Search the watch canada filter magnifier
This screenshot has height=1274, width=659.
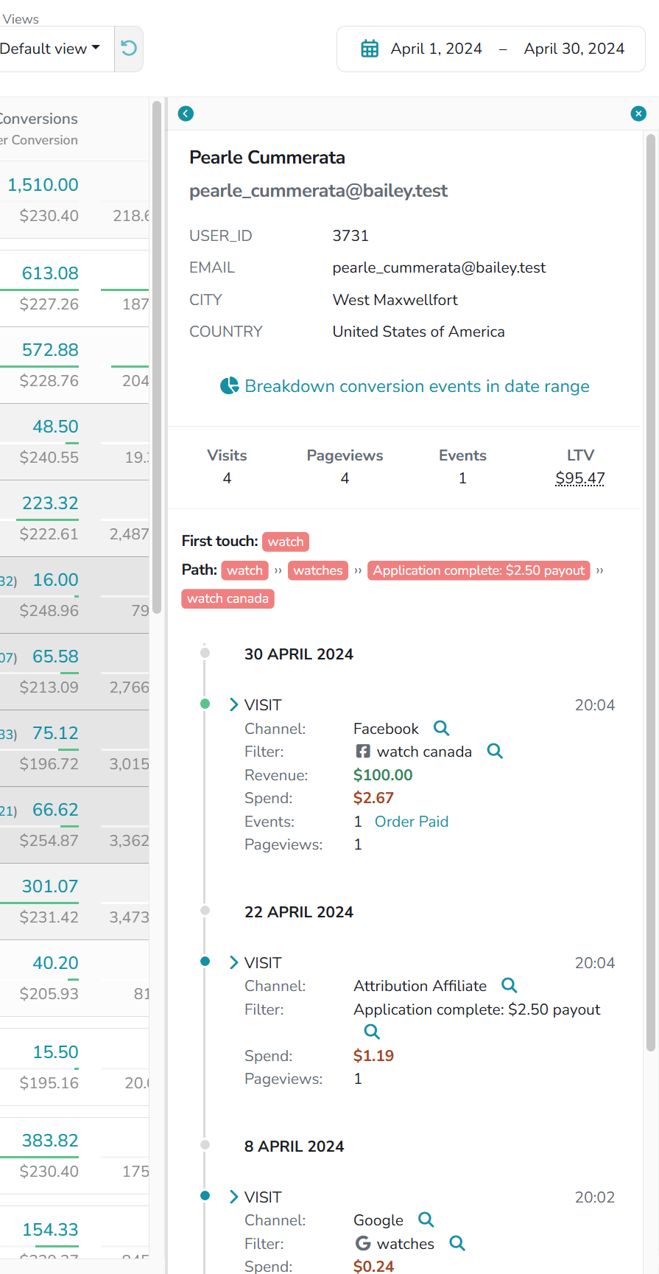coord(495,751)
